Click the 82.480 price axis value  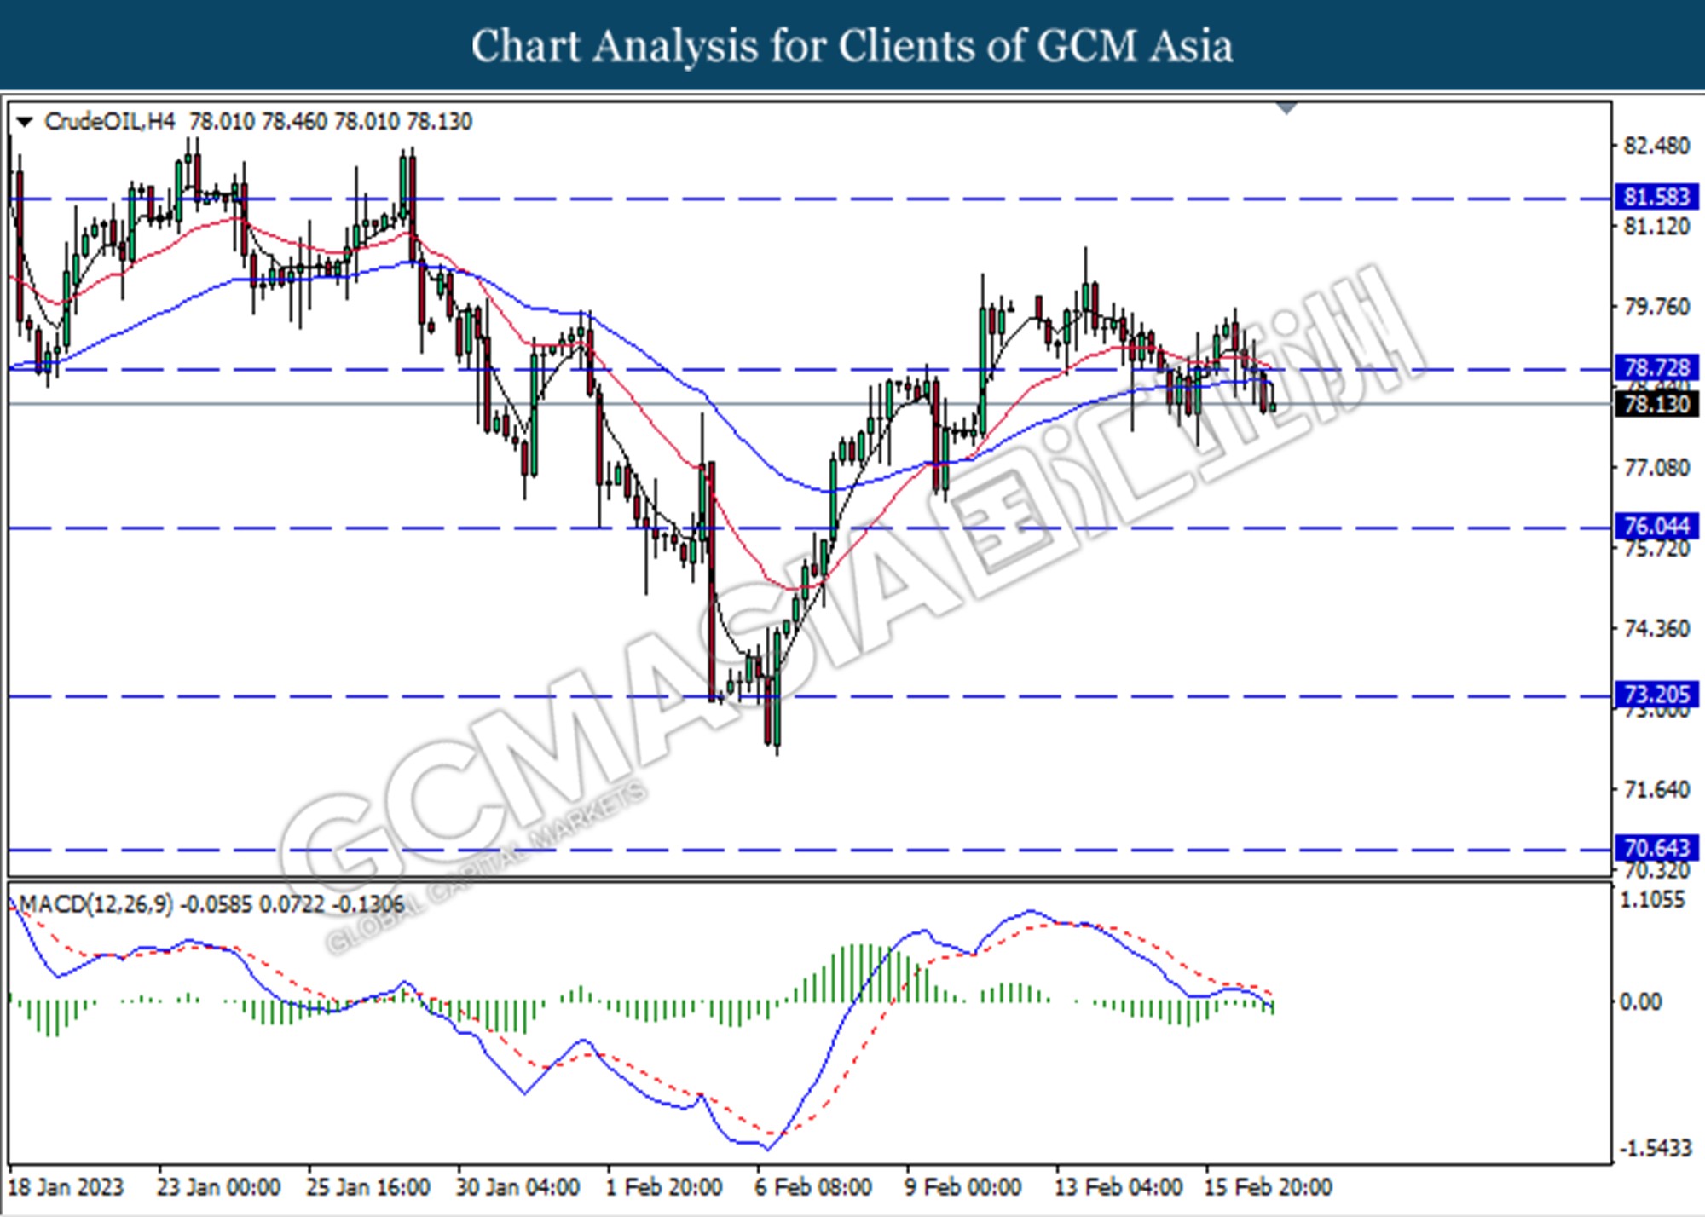pos(1656,146)
